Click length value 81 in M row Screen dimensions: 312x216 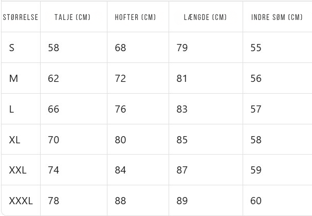tap(182, 78)
